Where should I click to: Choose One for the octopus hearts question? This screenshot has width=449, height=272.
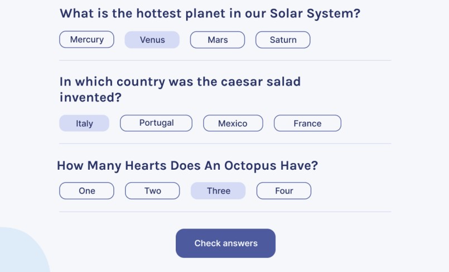pyautogui.click(x=86, y=190)
